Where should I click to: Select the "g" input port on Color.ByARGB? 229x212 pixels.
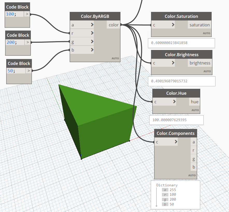[x=82, y=42]
